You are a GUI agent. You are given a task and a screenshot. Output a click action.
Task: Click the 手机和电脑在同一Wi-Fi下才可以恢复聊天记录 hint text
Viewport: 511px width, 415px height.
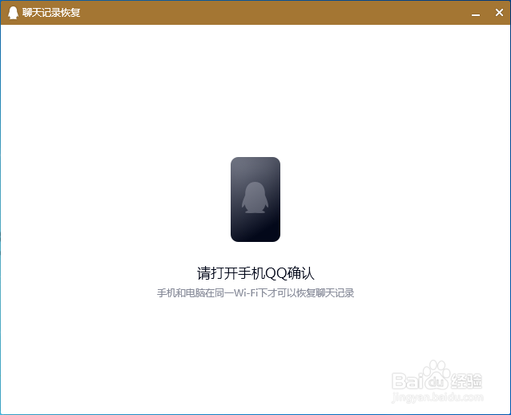click(255, 293)
